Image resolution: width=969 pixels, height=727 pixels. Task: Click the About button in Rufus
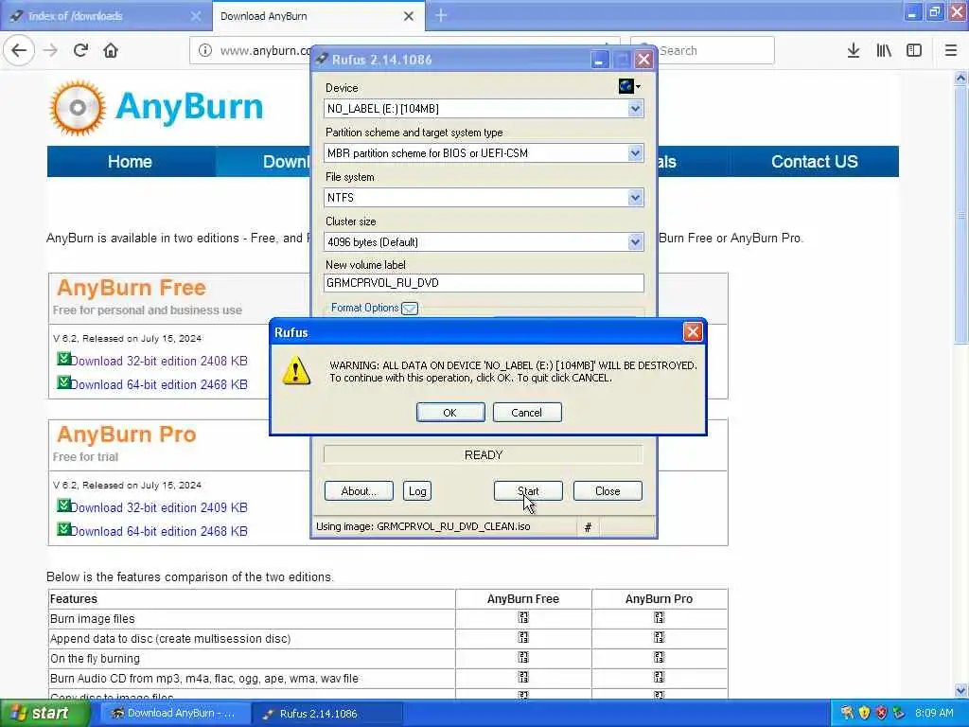click(x=359, y=491)
